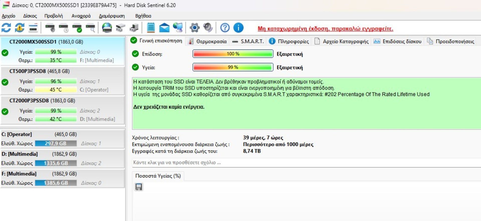Open the Προβολή menu
Image resolution: width=481 pixels, height=221 pixels.
(54, 16)
